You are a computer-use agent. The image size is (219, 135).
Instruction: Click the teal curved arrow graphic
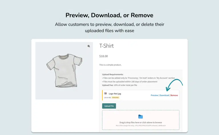point(174,83)
